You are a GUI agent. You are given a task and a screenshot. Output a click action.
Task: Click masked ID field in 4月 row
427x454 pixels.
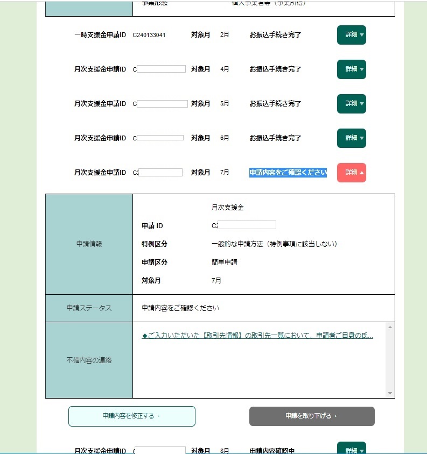161,69
